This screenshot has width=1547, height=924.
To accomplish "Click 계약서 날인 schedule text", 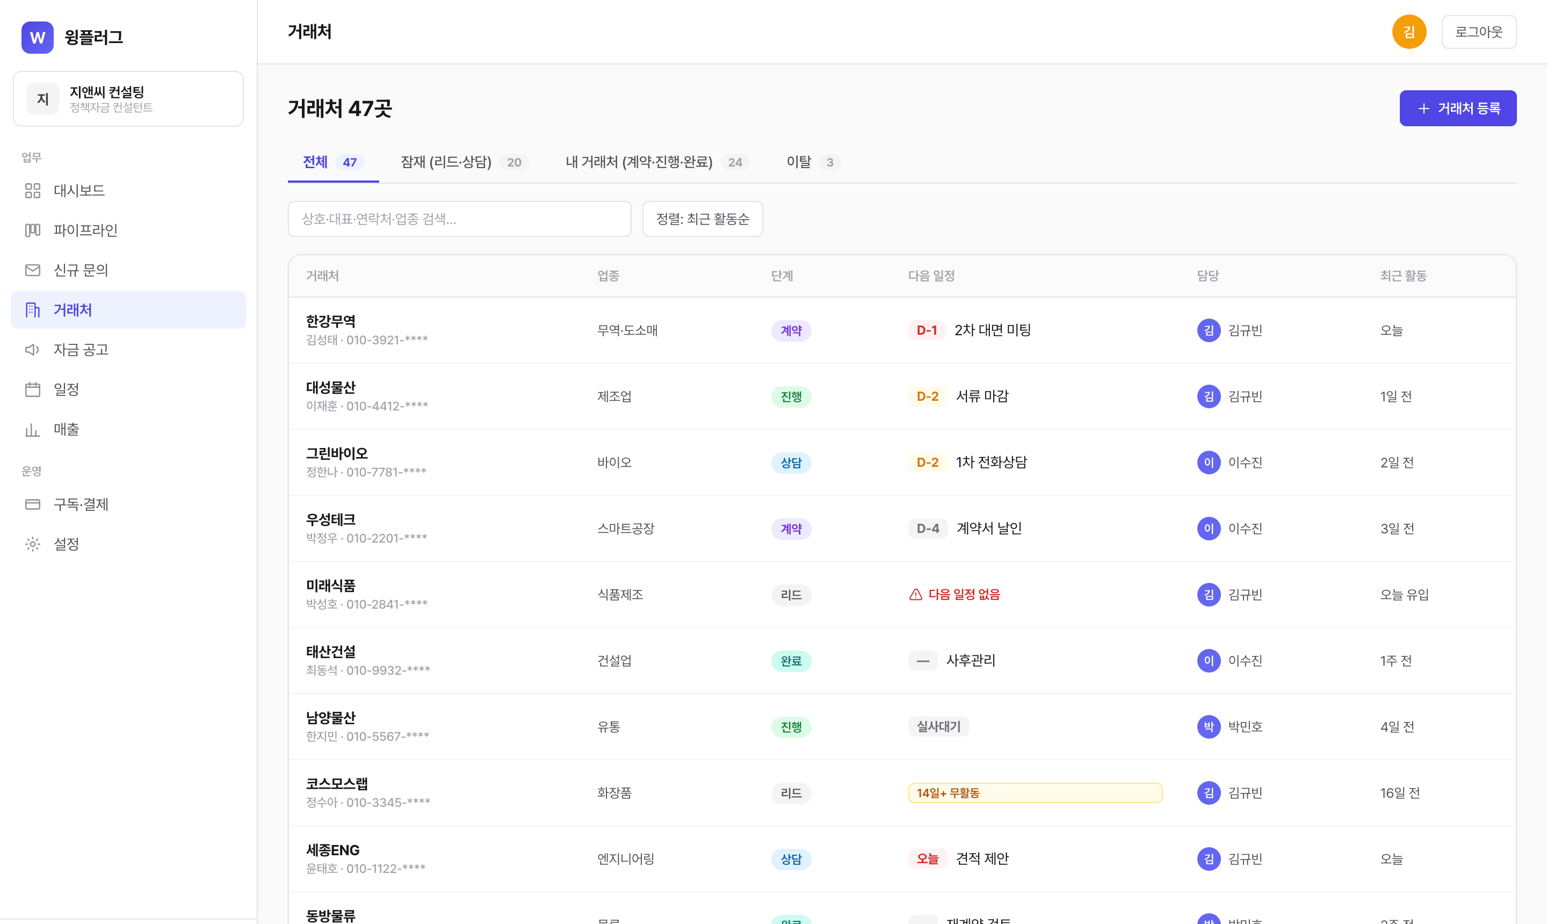I will pos(988,528).
